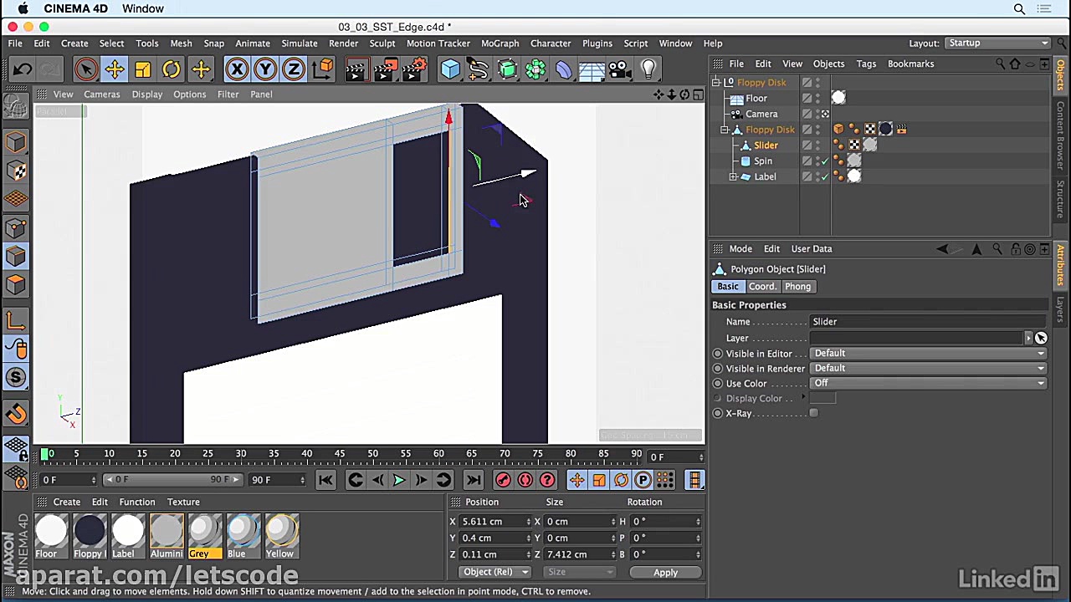Screen dimensions: 1071x602
Task: Click the Undo arrow icon
Action: tap(23, 69)
